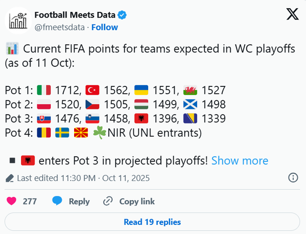The image size is (306, 234).
Task: Click the bar chart emoji icon
Action: coord(12,49)
